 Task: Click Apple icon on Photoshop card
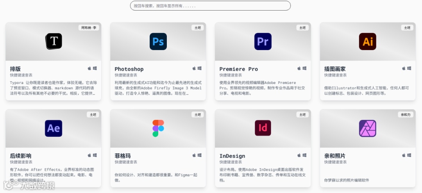tap(194, 68)
